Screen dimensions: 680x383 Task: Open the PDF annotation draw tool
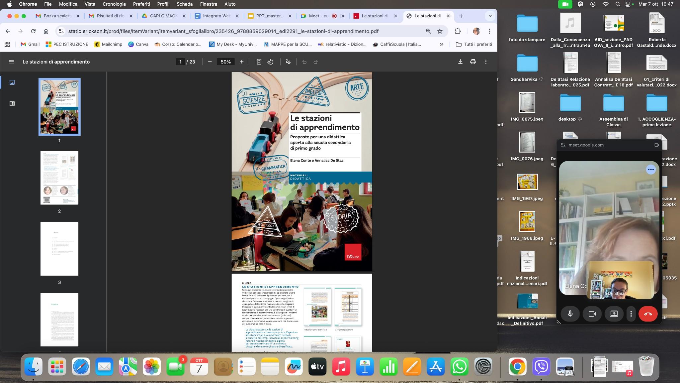click(288, 62)
